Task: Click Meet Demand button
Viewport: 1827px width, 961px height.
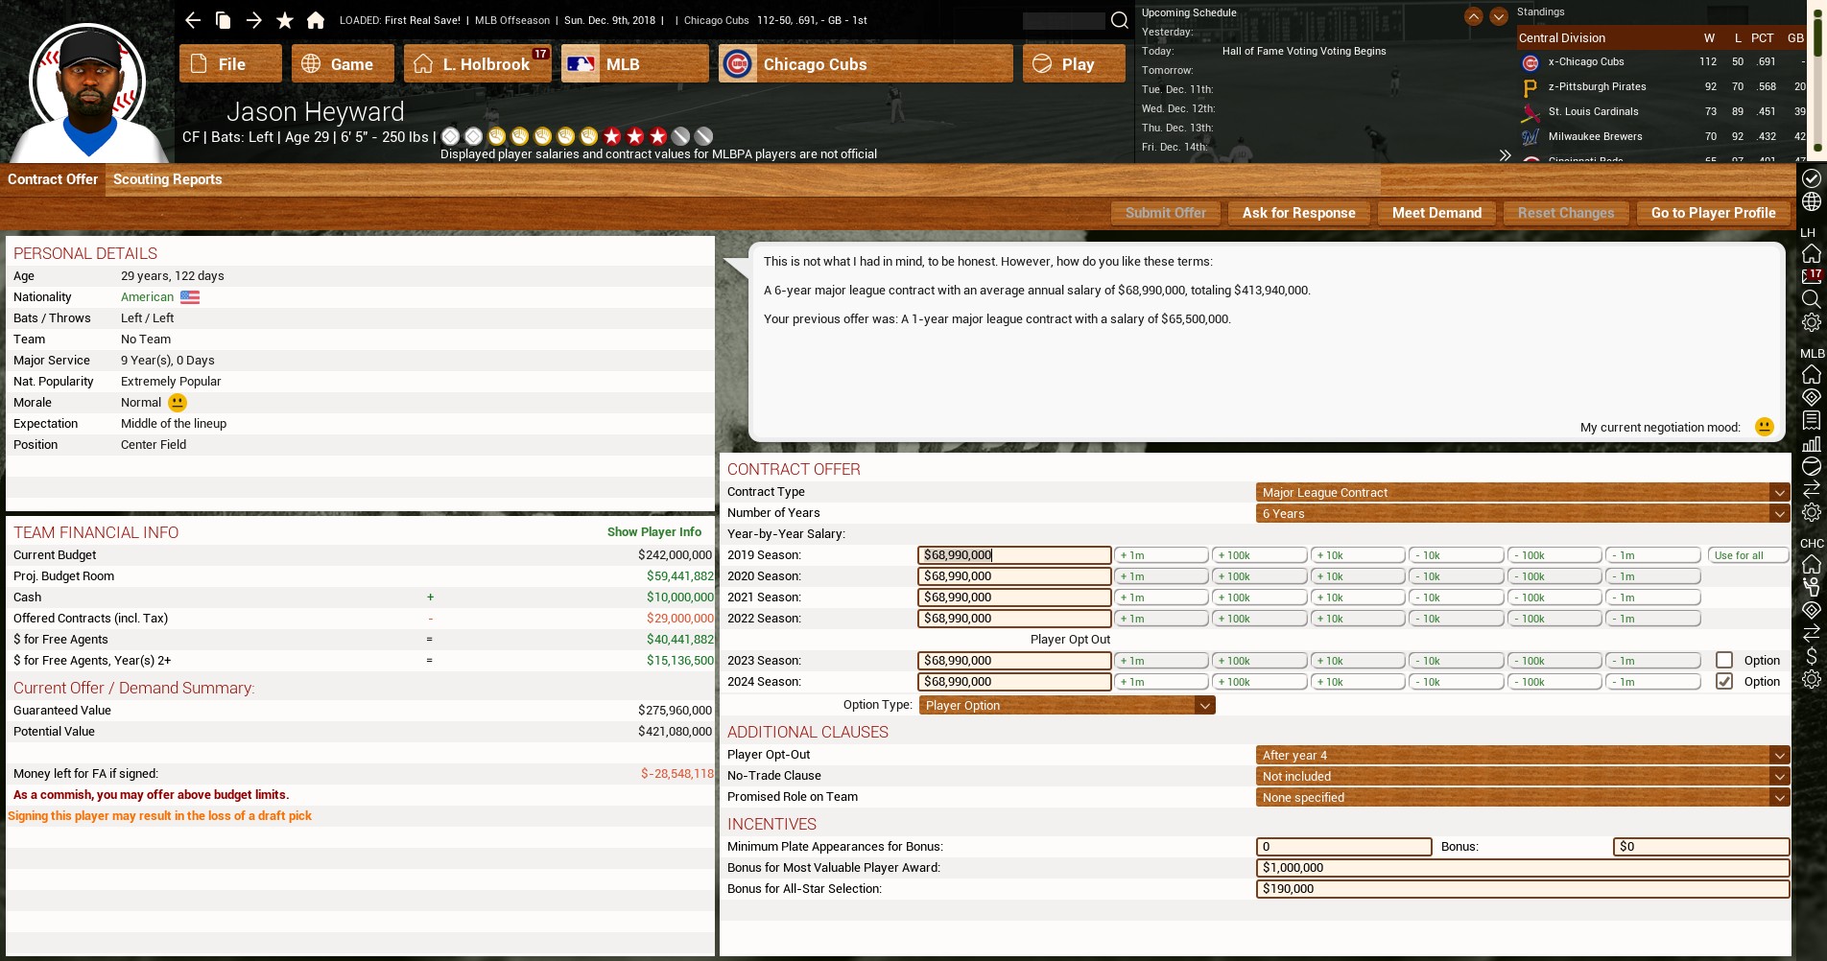Action: (1436, 213)
